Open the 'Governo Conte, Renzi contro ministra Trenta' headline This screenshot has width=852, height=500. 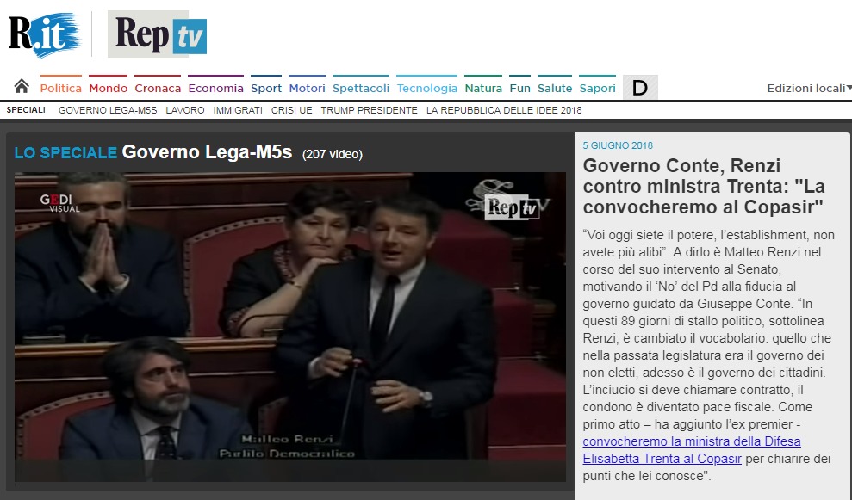pos(704,186)
